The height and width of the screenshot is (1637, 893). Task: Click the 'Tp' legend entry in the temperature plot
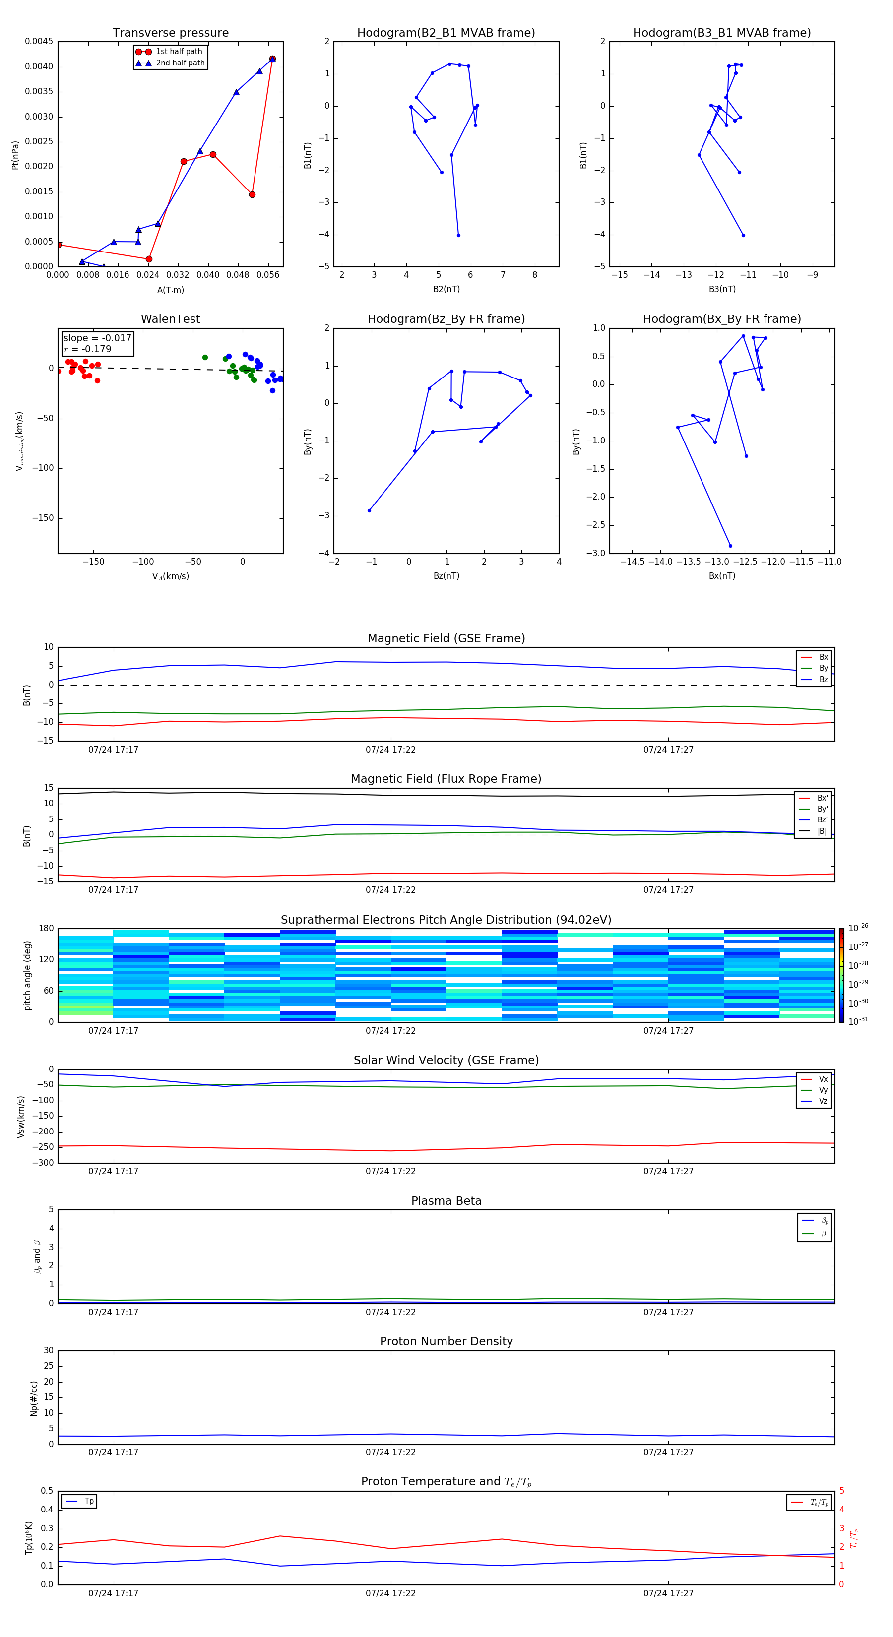[79, 1502]
